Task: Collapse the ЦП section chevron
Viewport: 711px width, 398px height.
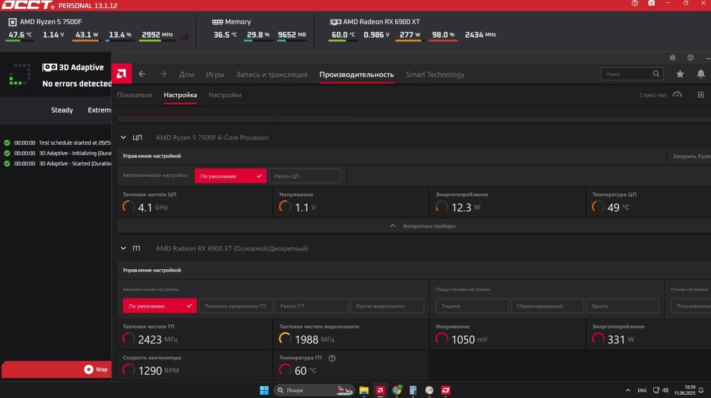Action: (x=123, y=138)
